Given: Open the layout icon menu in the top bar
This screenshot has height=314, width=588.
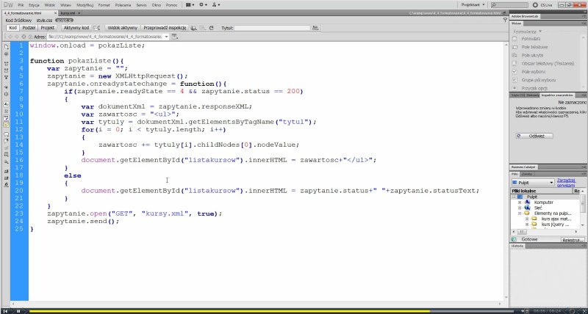Looking at the screenshot, I should click(191, 4).
